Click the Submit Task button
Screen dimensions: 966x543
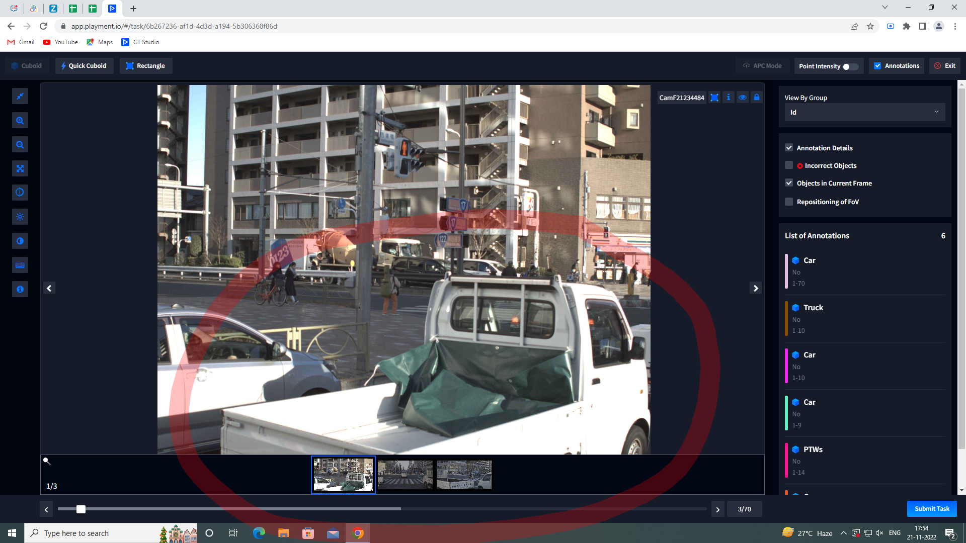click(931, 509)
